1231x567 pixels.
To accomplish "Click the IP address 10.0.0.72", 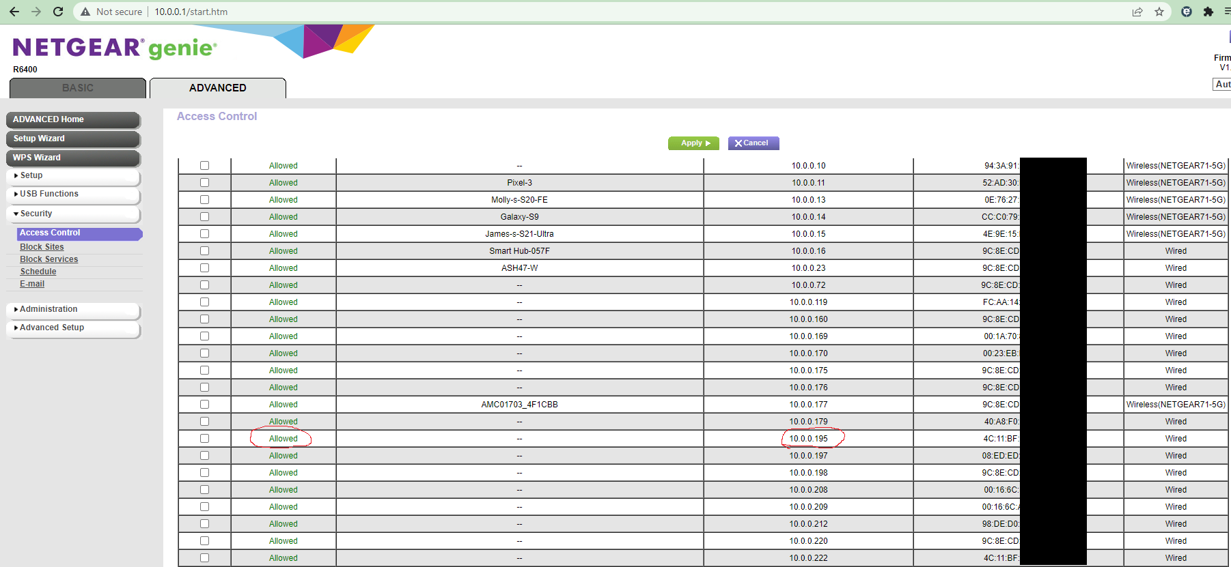I will click(808, 285).
